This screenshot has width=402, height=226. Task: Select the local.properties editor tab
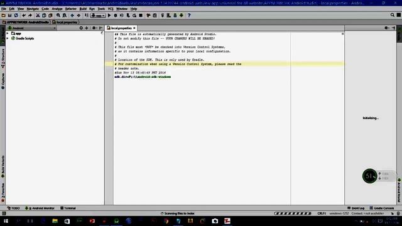click(x=121, y=28)
